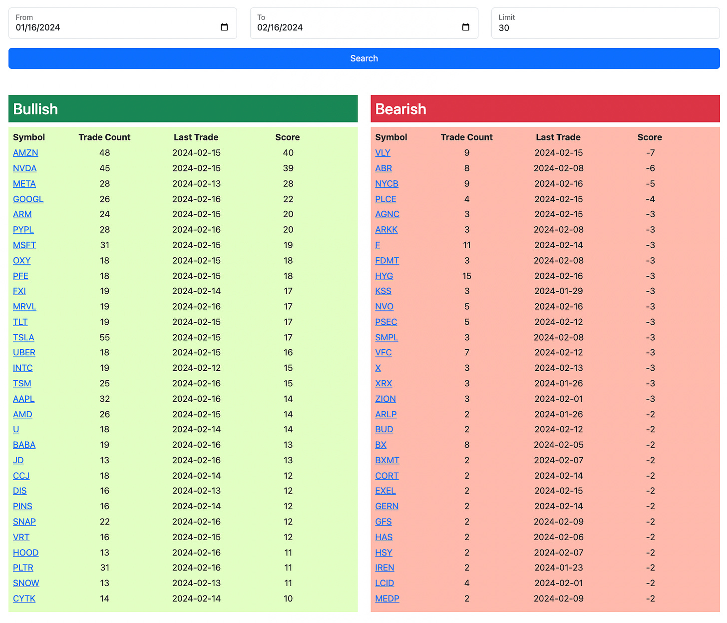This screenshot has height=623, width=727.
Task: Select AMZN's score value 40
Action: click(288, 153)
